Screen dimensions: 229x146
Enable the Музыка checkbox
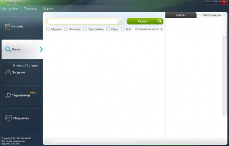(x=48, y=29)
